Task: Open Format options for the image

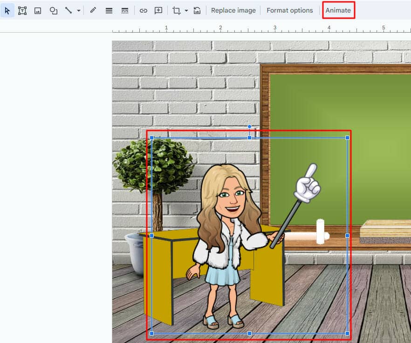Action: click(290, 10)
